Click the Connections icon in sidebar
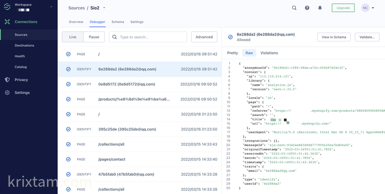 (x=7, y=22)
